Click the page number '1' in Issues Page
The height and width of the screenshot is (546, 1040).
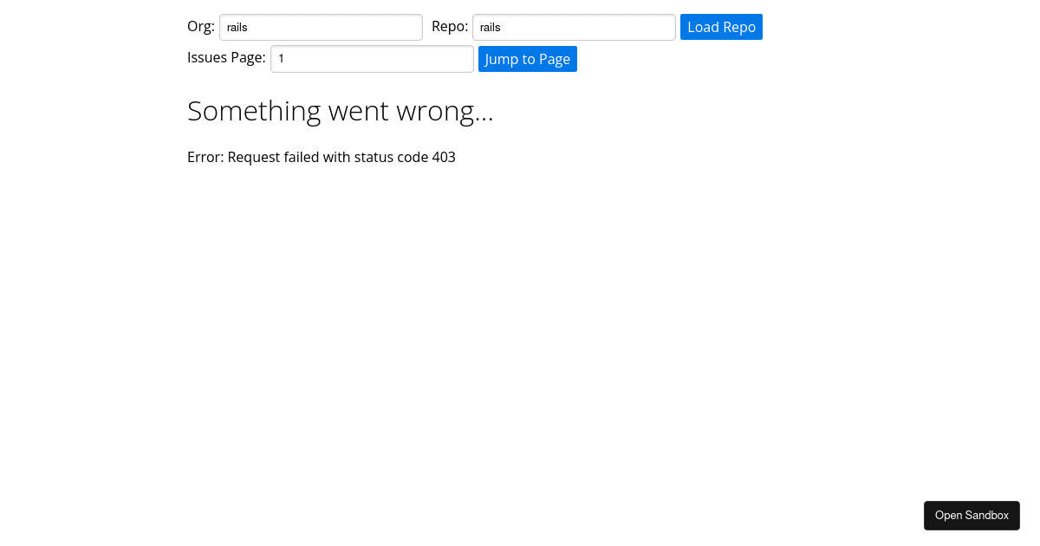tap(281, 59)
